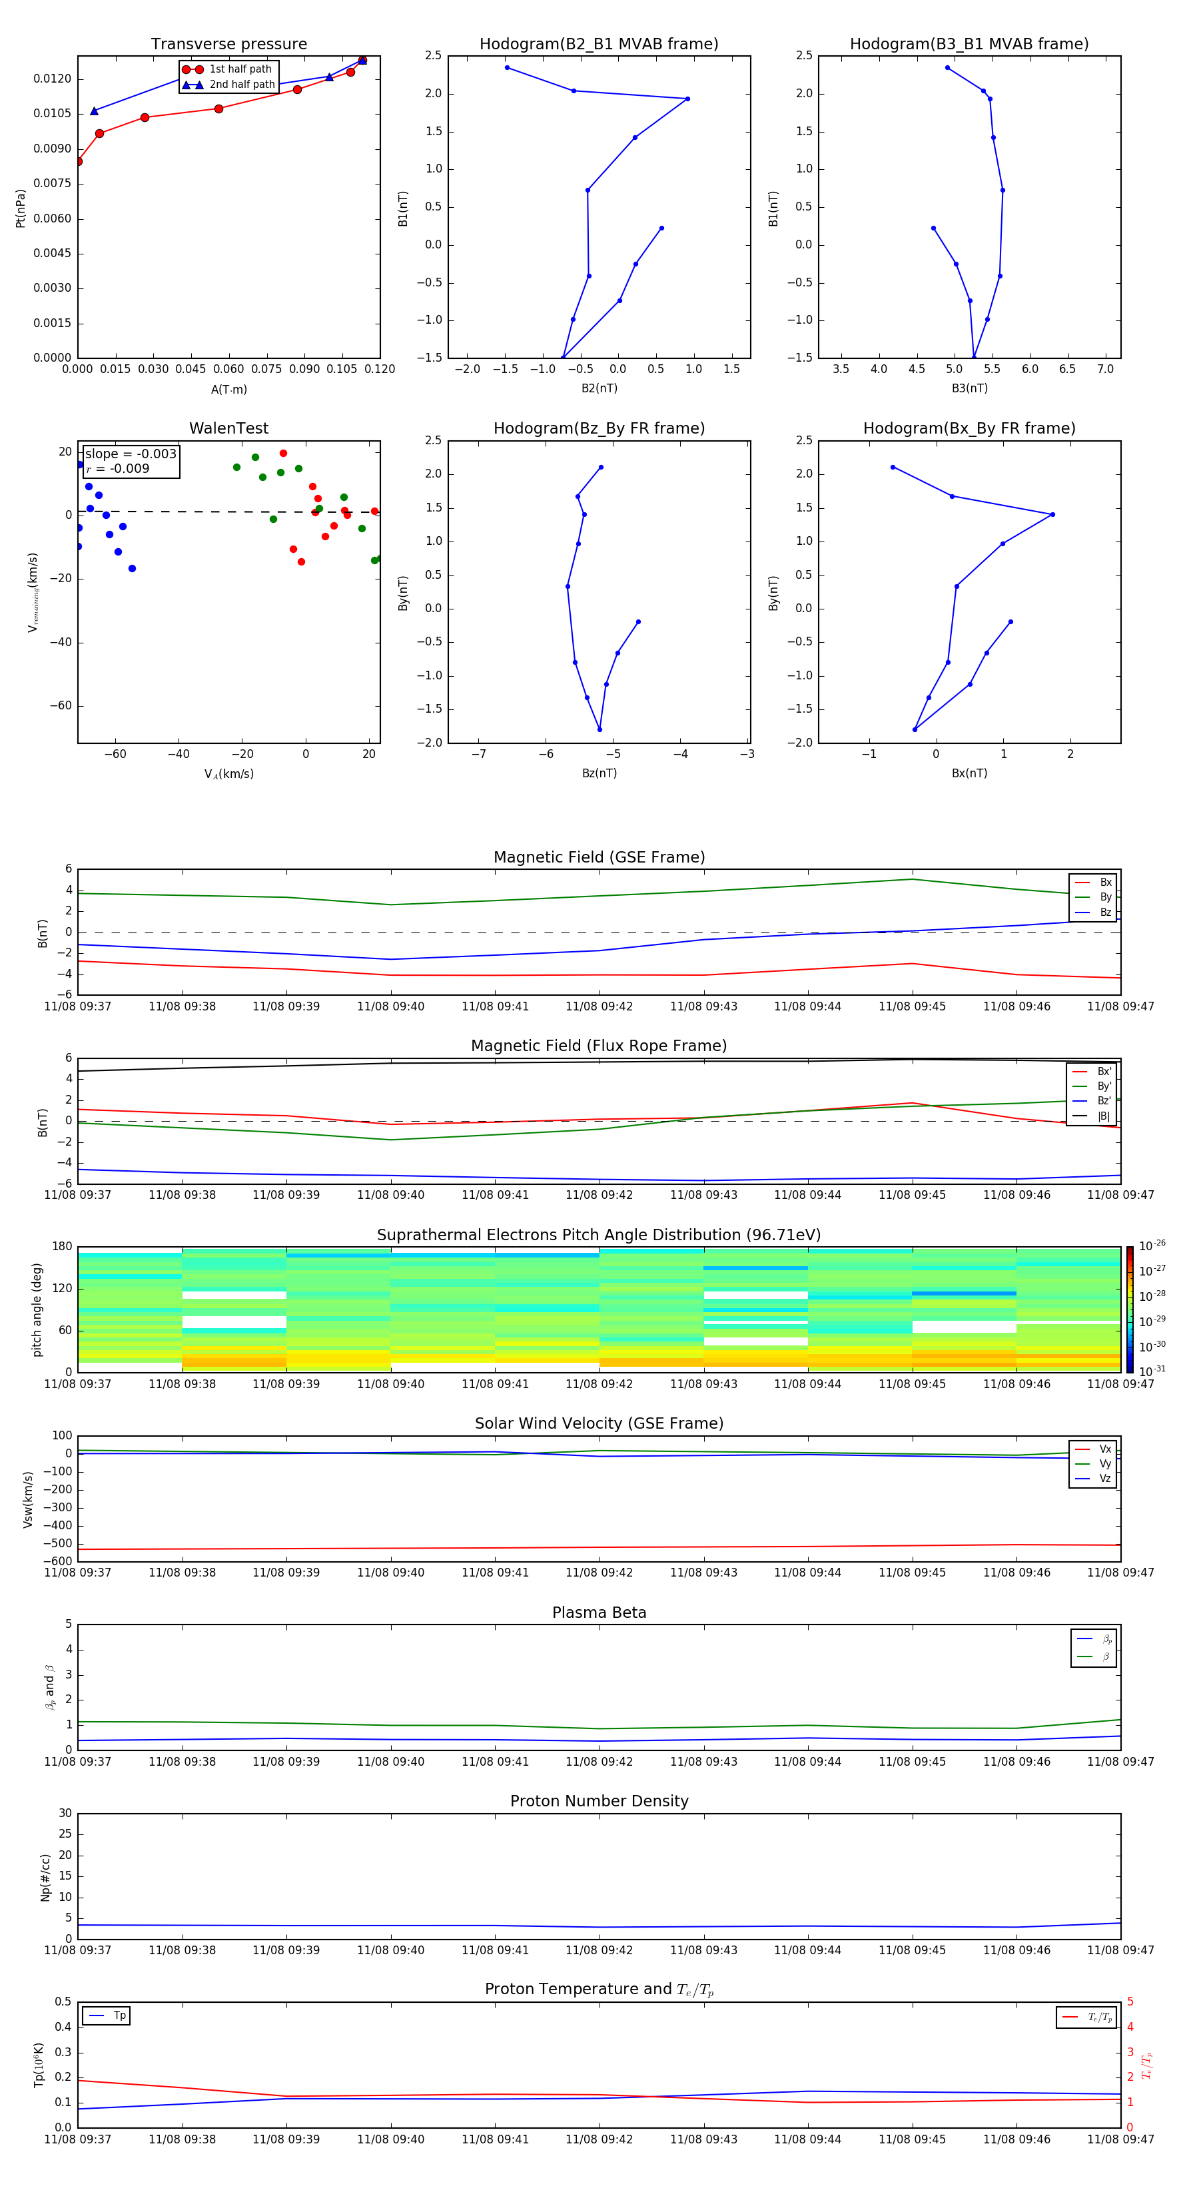The width and height of the screenshot is (1199, 2198).
Task: Click the 'Bx' legend entry in GSE magnetic field plot
Action: (x=1093, y=883)
